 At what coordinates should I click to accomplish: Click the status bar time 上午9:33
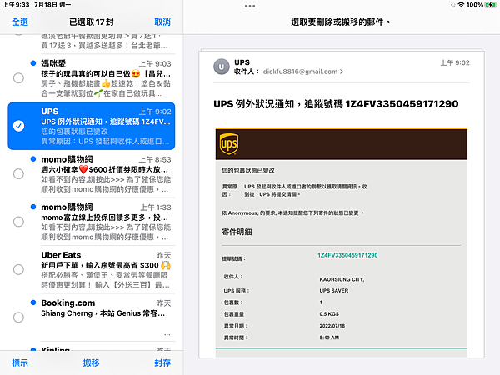click(16, 5)
